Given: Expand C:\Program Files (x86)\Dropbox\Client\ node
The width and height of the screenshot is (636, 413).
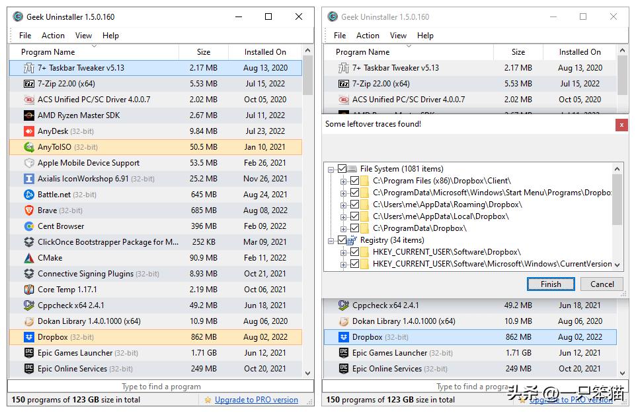Looking at the screenshot, I should (x=344, y=181).
